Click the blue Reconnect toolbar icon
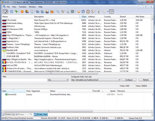The width and height of the screenshot is (155, 121). pyautogui.click(x=11, y=11)
